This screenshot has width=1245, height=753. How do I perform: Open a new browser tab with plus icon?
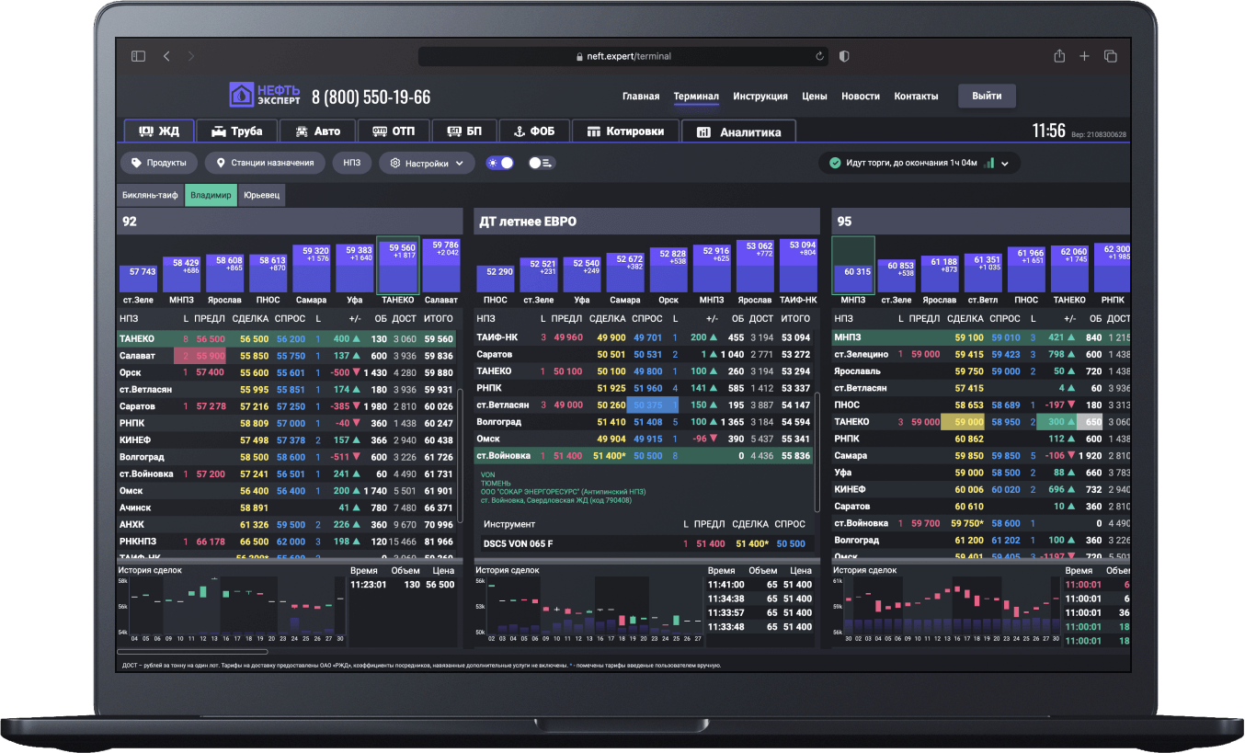(x=1085, y=56)
